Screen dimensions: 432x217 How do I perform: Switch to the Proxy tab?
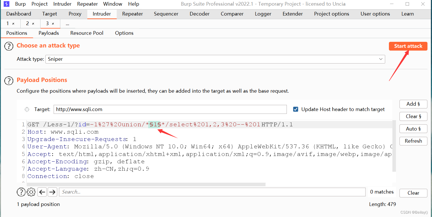pos(75,14)
